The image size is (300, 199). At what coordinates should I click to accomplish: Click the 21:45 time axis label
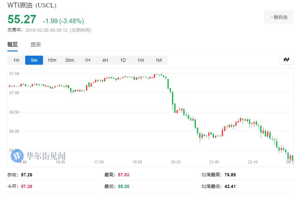point(214,162)
